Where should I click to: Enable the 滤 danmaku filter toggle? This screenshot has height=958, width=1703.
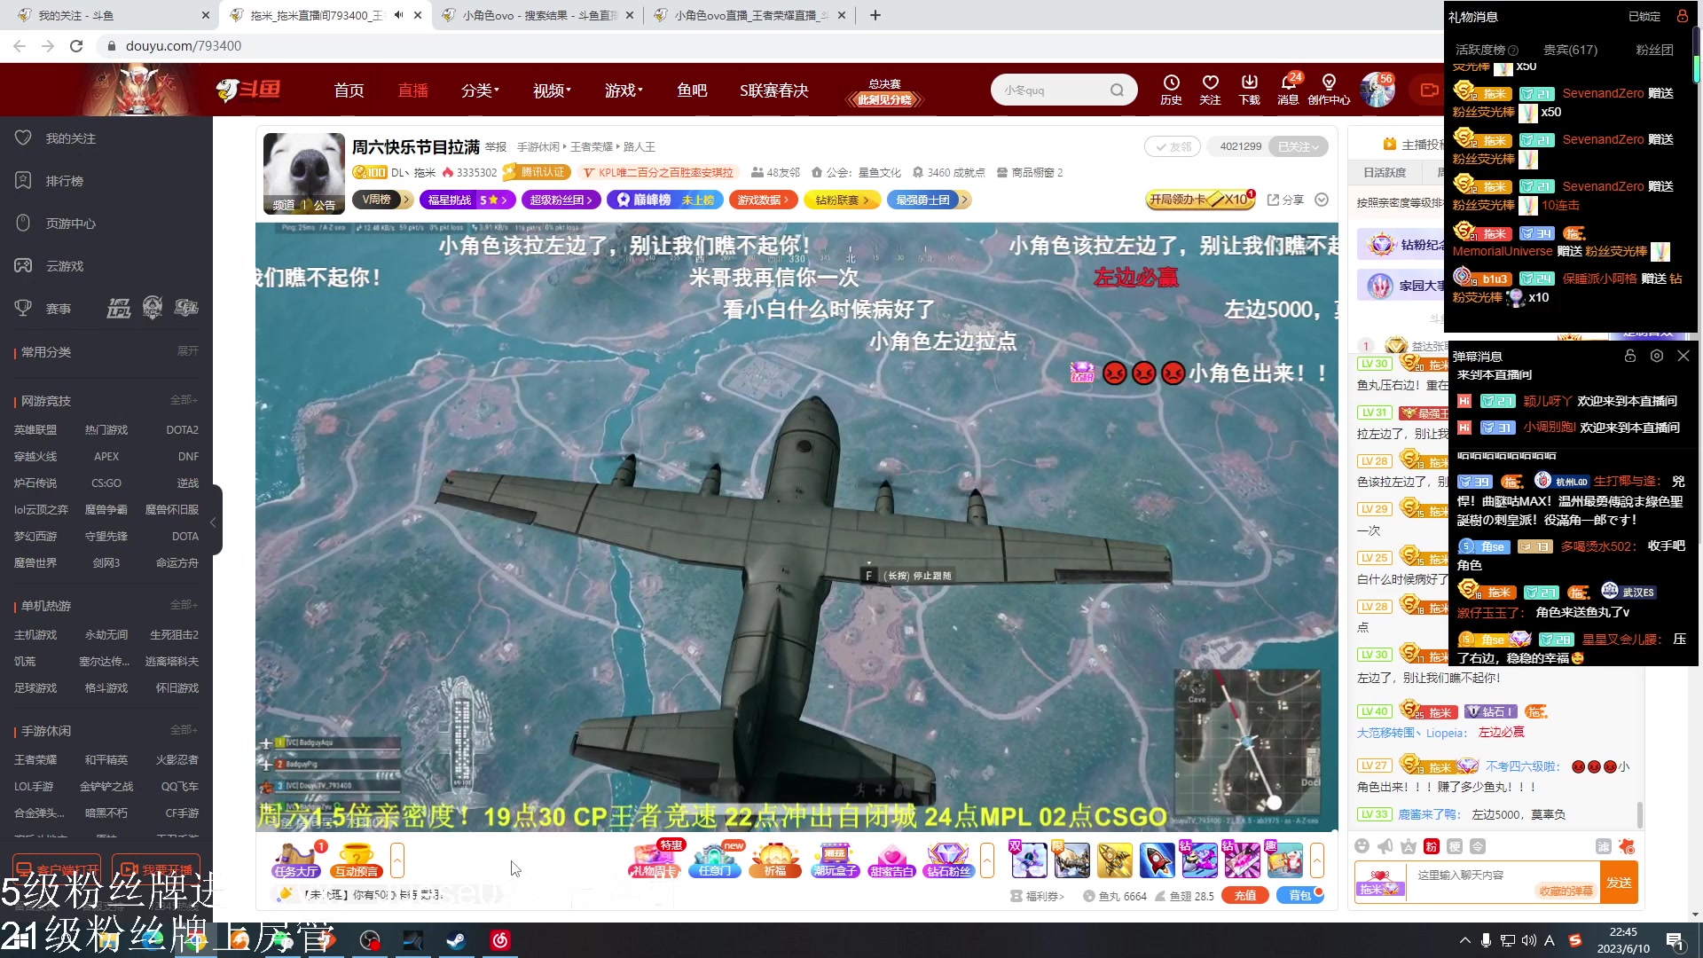(x=1605, y=845)
